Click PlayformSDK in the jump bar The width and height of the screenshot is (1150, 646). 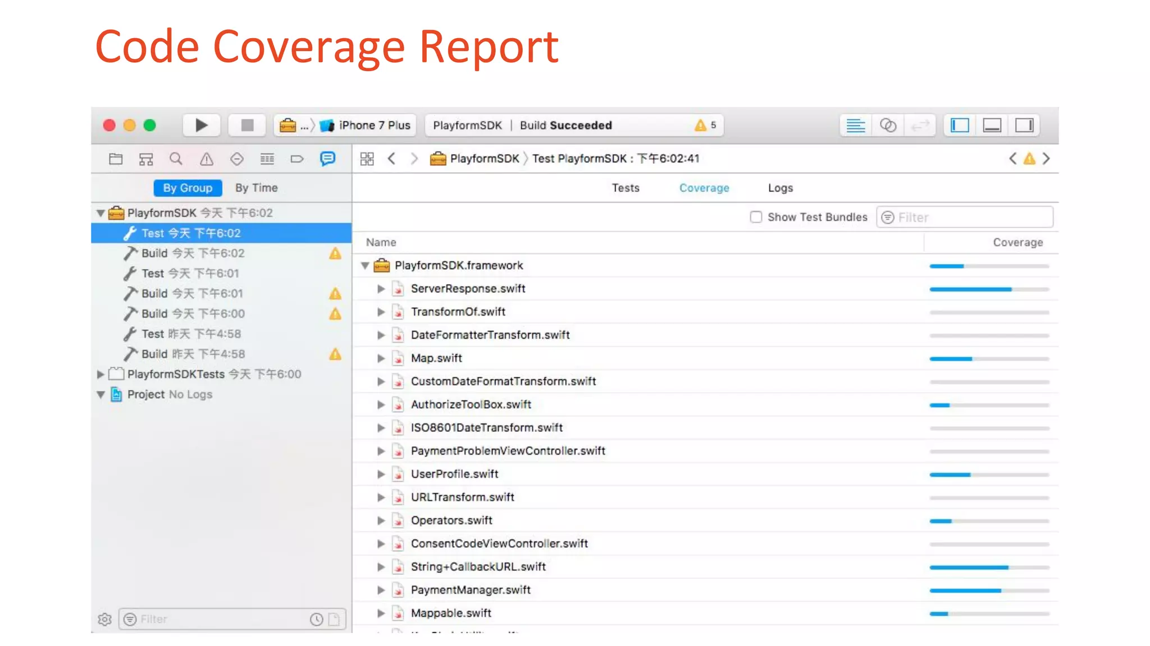[474, 159]
